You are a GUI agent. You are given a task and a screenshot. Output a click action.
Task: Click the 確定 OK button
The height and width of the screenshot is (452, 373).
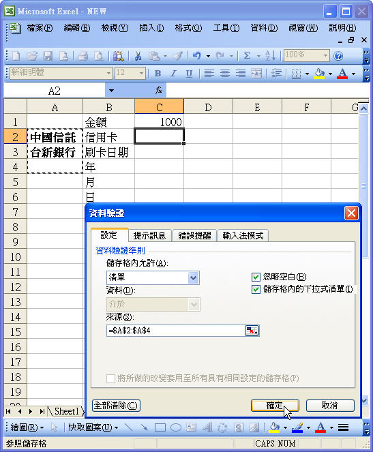click(x=275, y=406)
